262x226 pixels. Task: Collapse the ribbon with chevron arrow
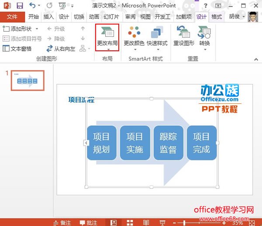pos(256,59)
